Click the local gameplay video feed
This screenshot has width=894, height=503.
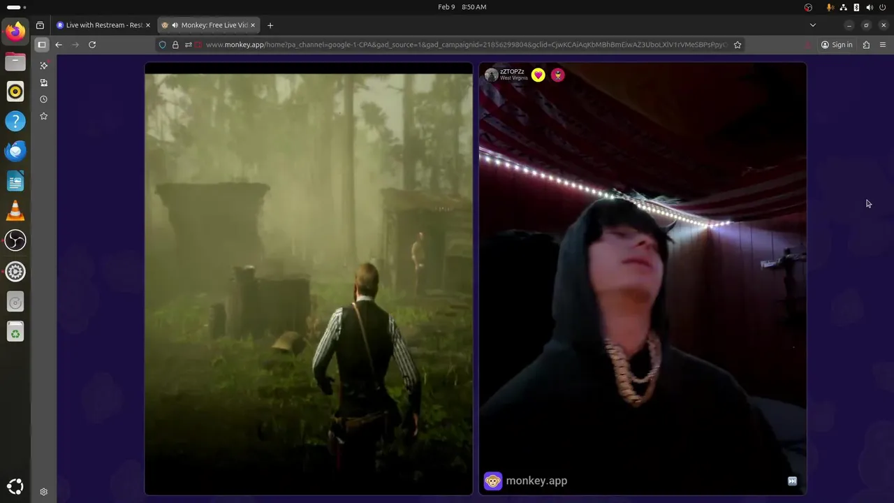(309, 279)
